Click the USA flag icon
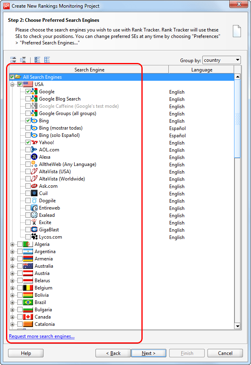251x365 pixels. (x=28, y=84)
